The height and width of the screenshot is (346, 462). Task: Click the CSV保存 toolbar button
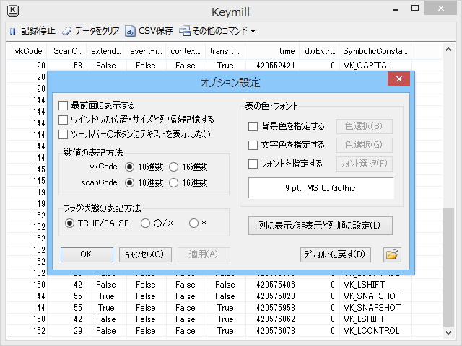(149, 30)
